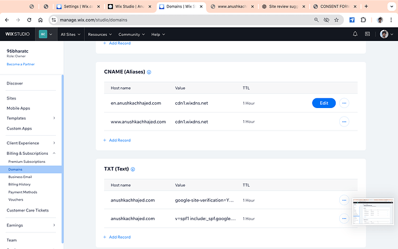The height and width of the screenshot is (249, 398).
Task: Open the notifications bell icon
Action: point(355,34)
